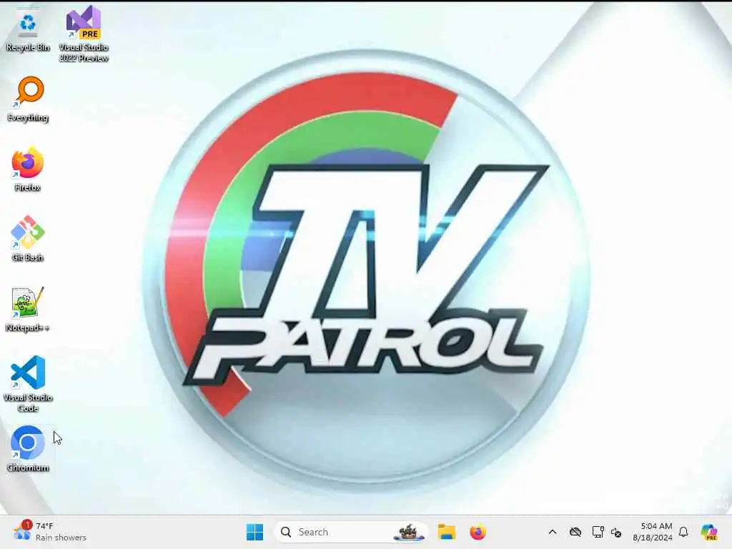Open Firefox from the taskbar

pyautogui.click(x=478, y=532)
